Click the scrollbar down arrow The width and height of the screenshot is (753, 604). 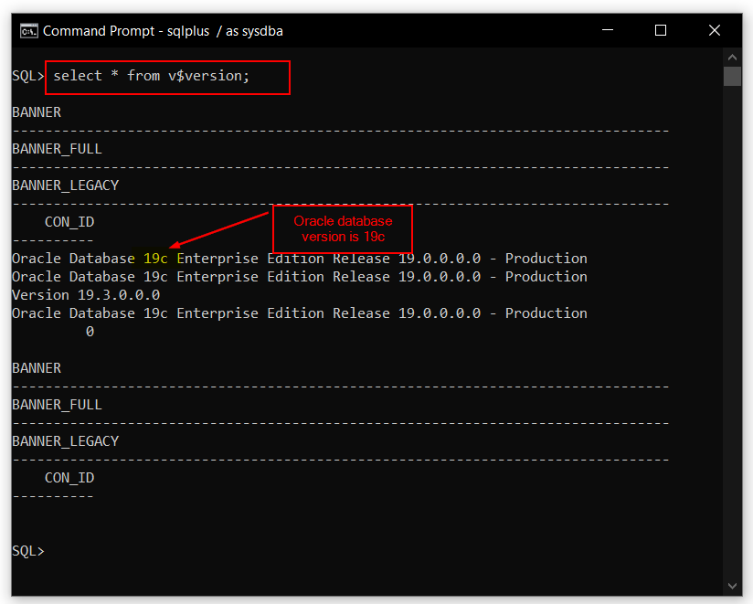[x=732, y=585]
